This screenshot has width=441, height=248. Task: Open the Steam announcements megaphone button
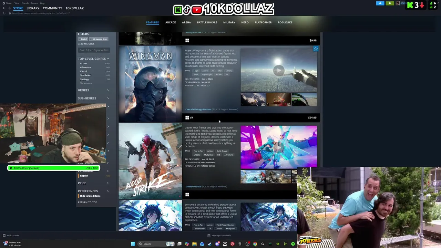coord(380,3)
